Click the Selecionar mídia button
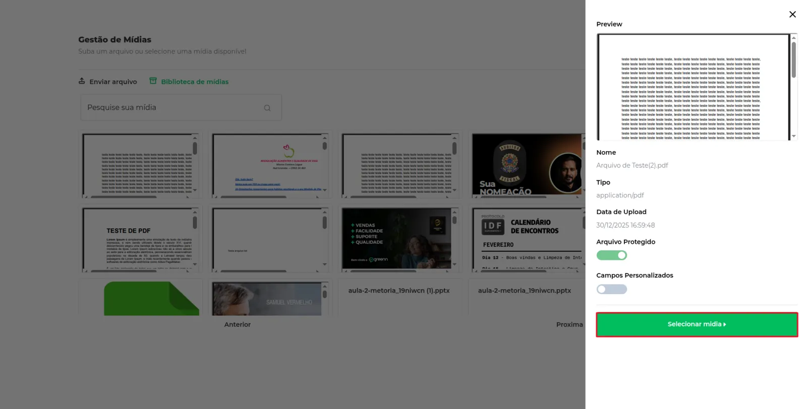The width and height of the screenshot is (807, 409). pos(697,324)
